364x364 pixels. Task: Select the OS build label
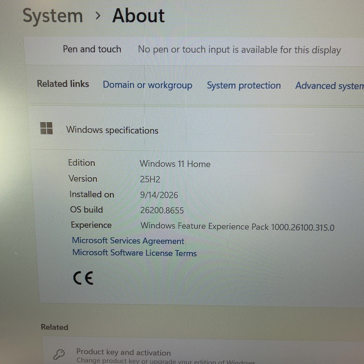click(x=86, y=210)
